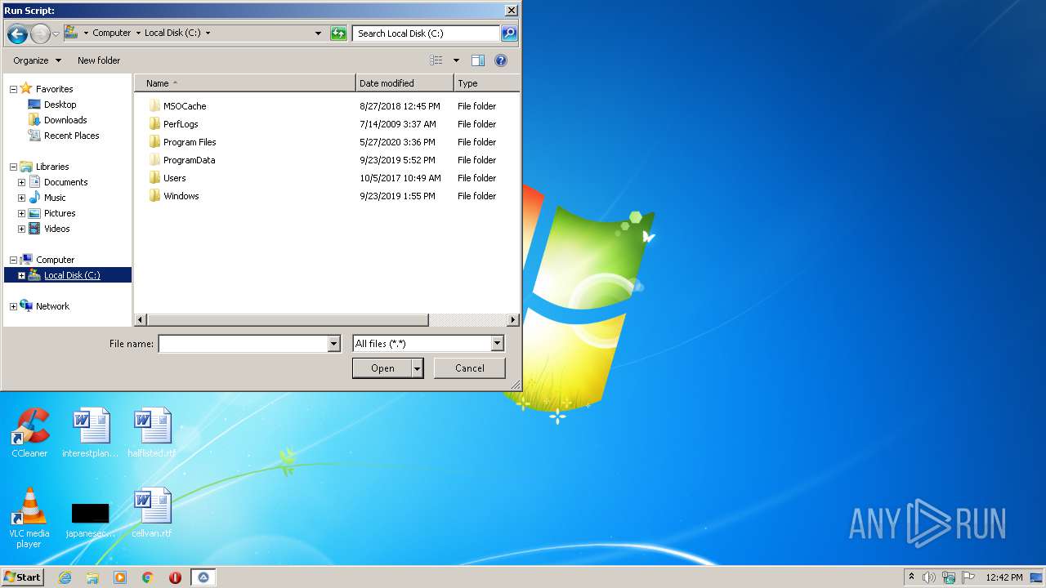Click the Open button
This screenshot has height=588, width=1046.
[382, 368]
